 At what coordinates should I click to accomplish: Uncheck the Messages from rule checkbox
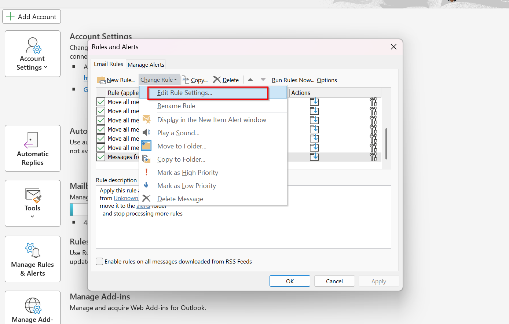[x=101, y=157]
